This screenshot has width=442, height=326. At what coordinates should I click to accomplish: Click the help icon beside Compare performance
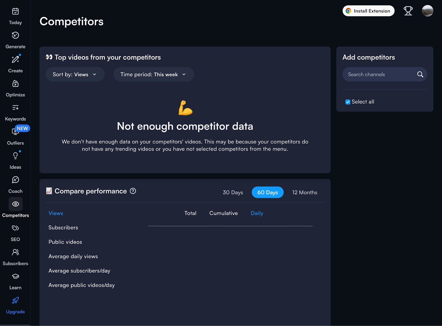click(x=133, y=191)
